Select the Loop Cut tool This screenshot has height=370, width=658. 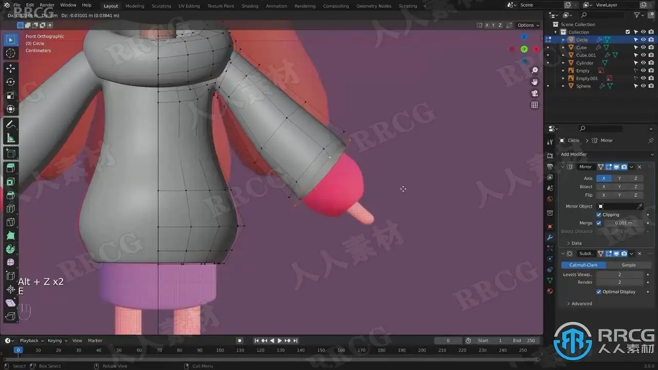point(11,209)
